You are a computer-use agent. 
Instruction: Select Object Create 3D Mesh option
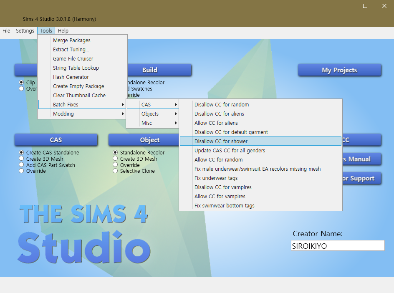135,159
